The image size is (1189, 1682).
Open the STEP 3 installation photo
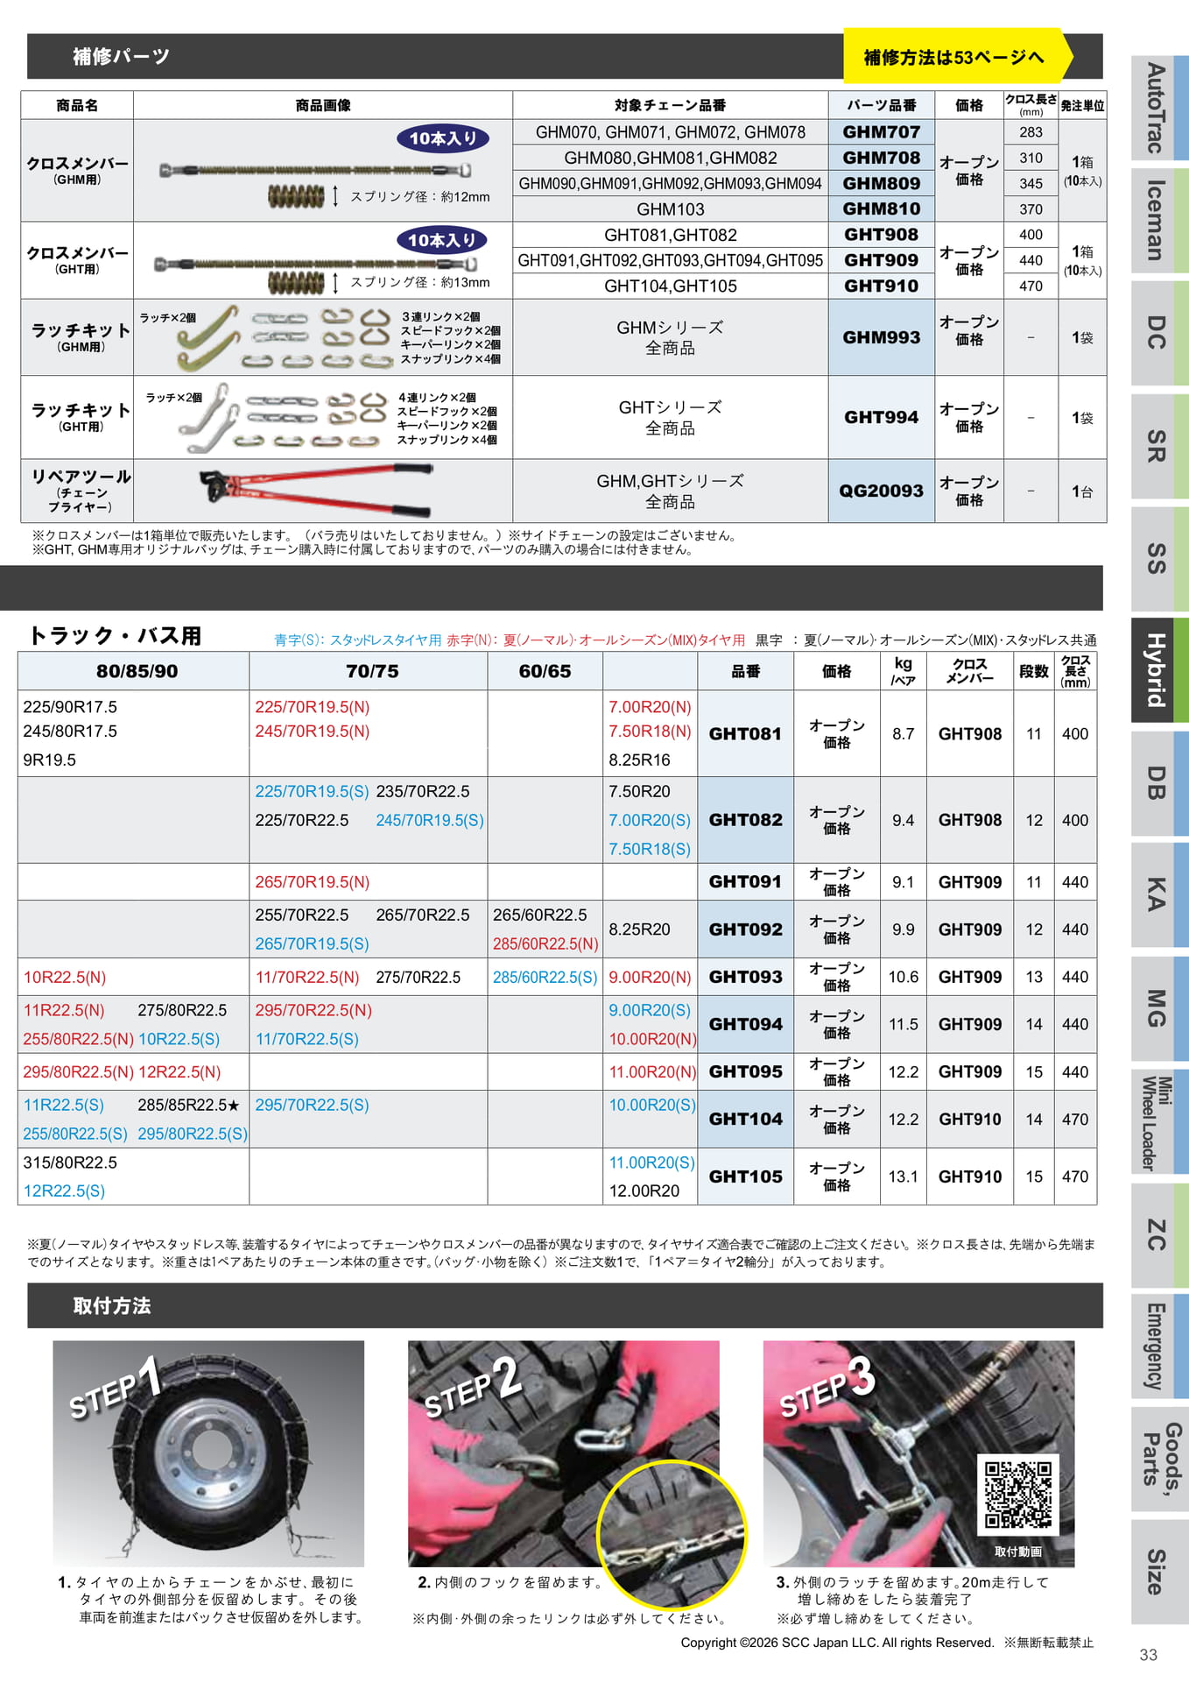918,1453
